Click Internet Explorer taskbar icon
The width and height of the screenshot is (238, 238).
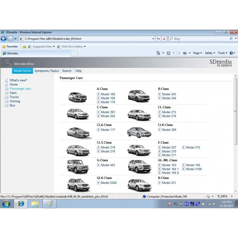tap(21, 203)
